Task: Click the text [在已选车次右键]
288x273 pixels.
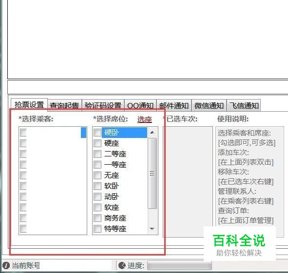Action: tap(246, 182)
